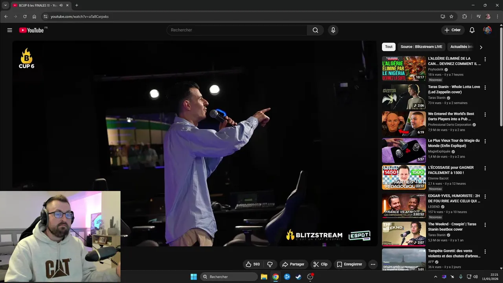Open browser home page
503x283 pixels.
34,17
